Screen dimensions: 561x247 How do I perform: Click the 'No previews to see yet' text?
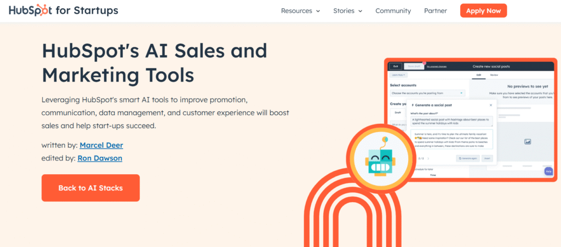pyautogui.click(x=527, y=87)
